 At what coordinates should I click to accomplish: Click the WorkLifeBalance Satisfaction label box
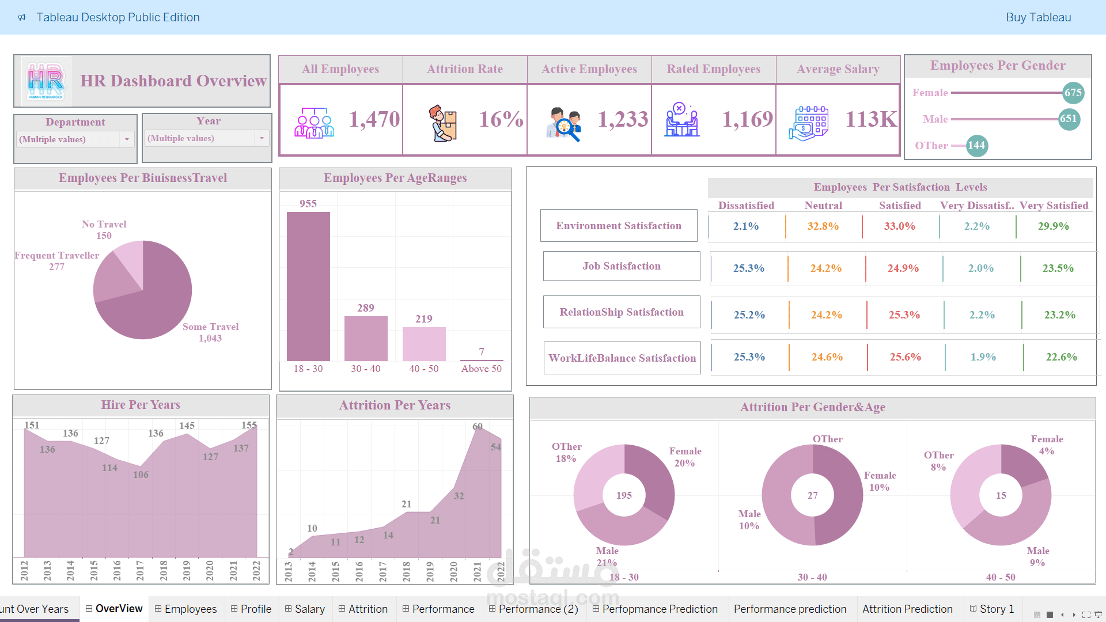click(622, 358)
